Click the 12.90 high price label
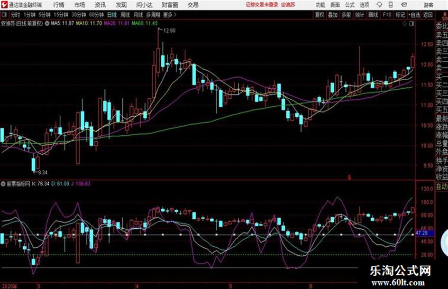Screen dimensions: 448x289 coord(169,30)
